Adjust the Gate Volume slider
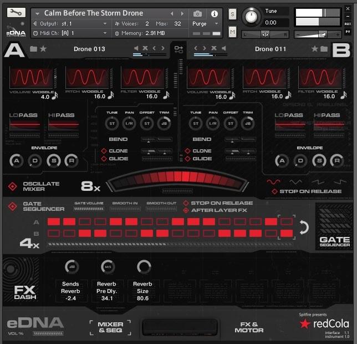 tap(89, 209)
